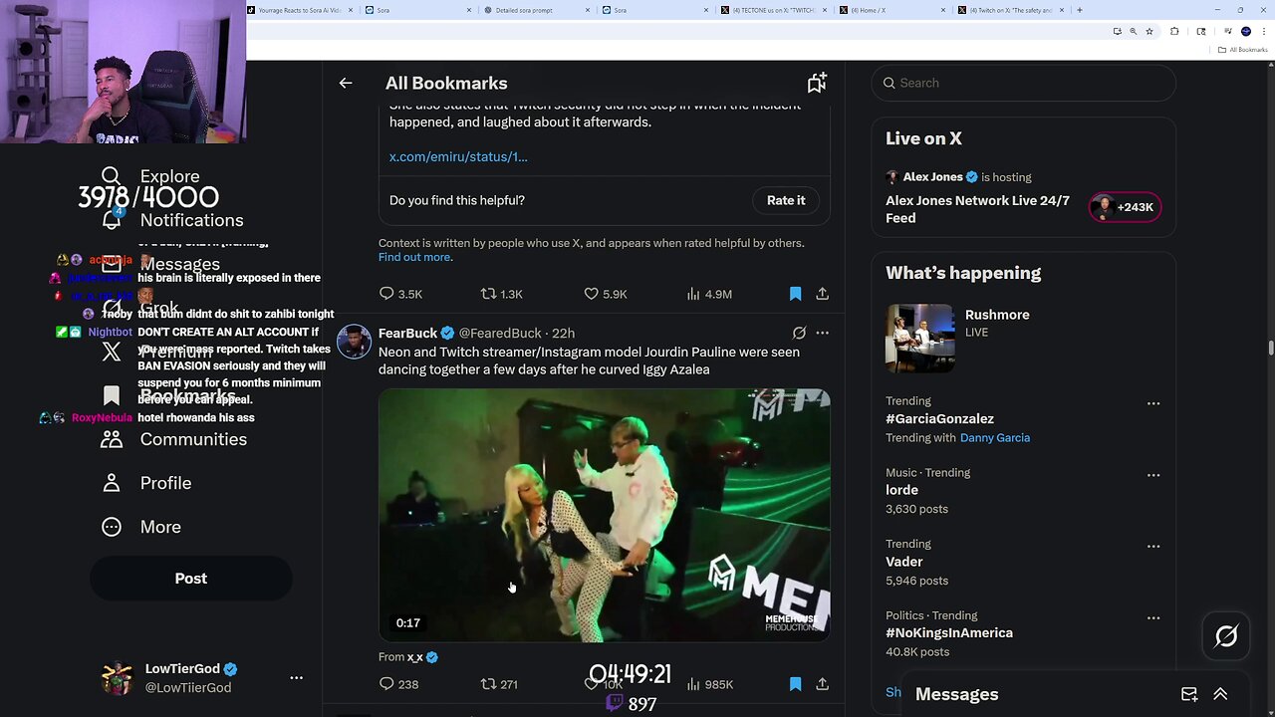
Task: Click the Post button
Action: tap(191, 579)
